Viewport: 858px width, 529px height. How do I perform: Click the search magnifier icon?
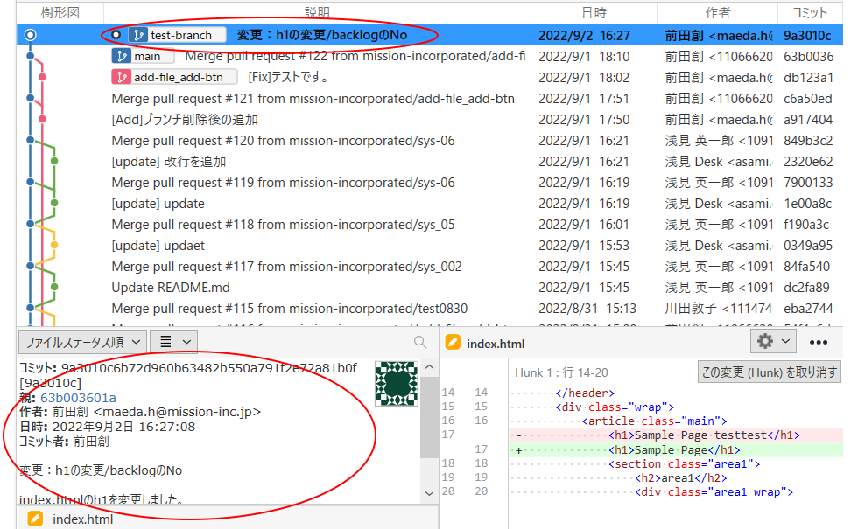[421, 342]
